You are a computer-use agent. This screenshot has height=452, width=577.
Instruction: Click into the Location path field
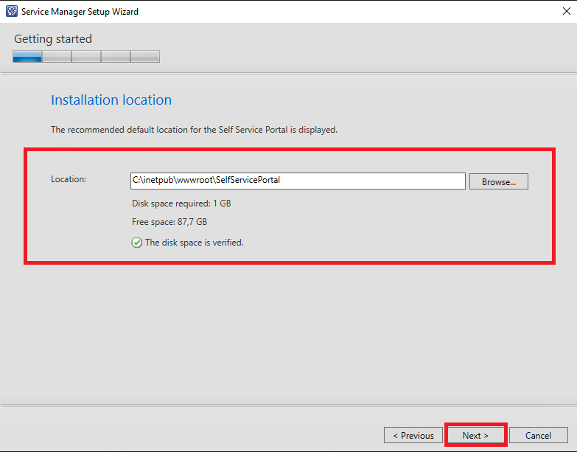pyautogui.click(x=298, y=181)
